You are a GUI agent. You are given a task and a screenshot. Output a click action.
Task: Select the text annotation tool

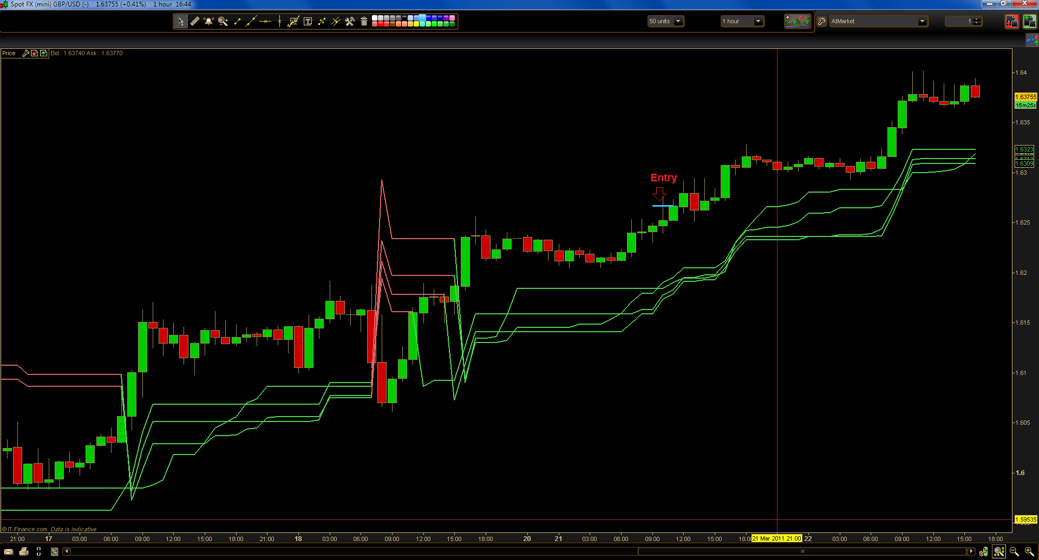coord(308,22)
